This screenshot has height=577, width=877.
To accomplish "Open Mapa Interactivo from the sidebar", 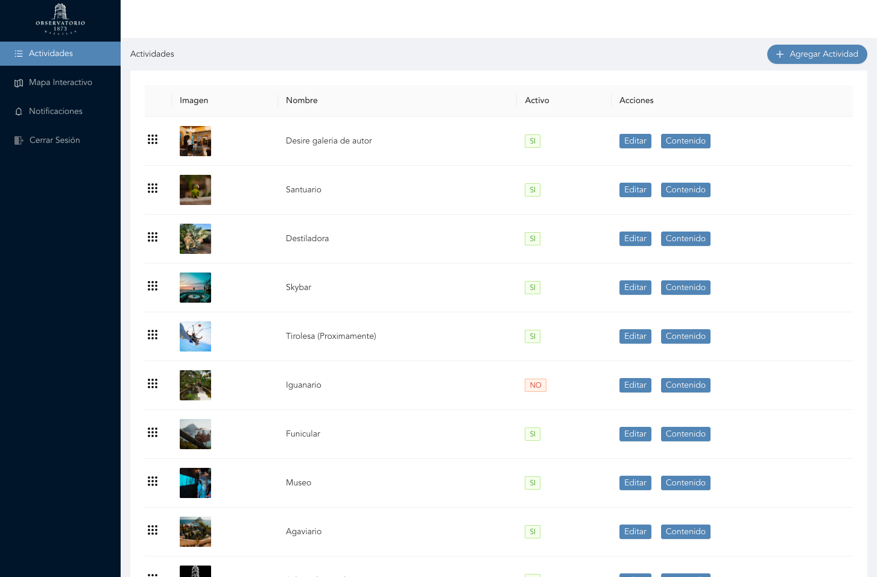I will [x=60, y=82].
